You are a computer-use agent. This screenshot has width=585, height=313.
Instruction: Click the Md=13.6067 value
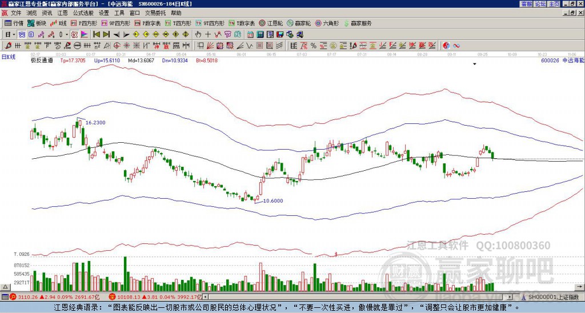(141, 60)
